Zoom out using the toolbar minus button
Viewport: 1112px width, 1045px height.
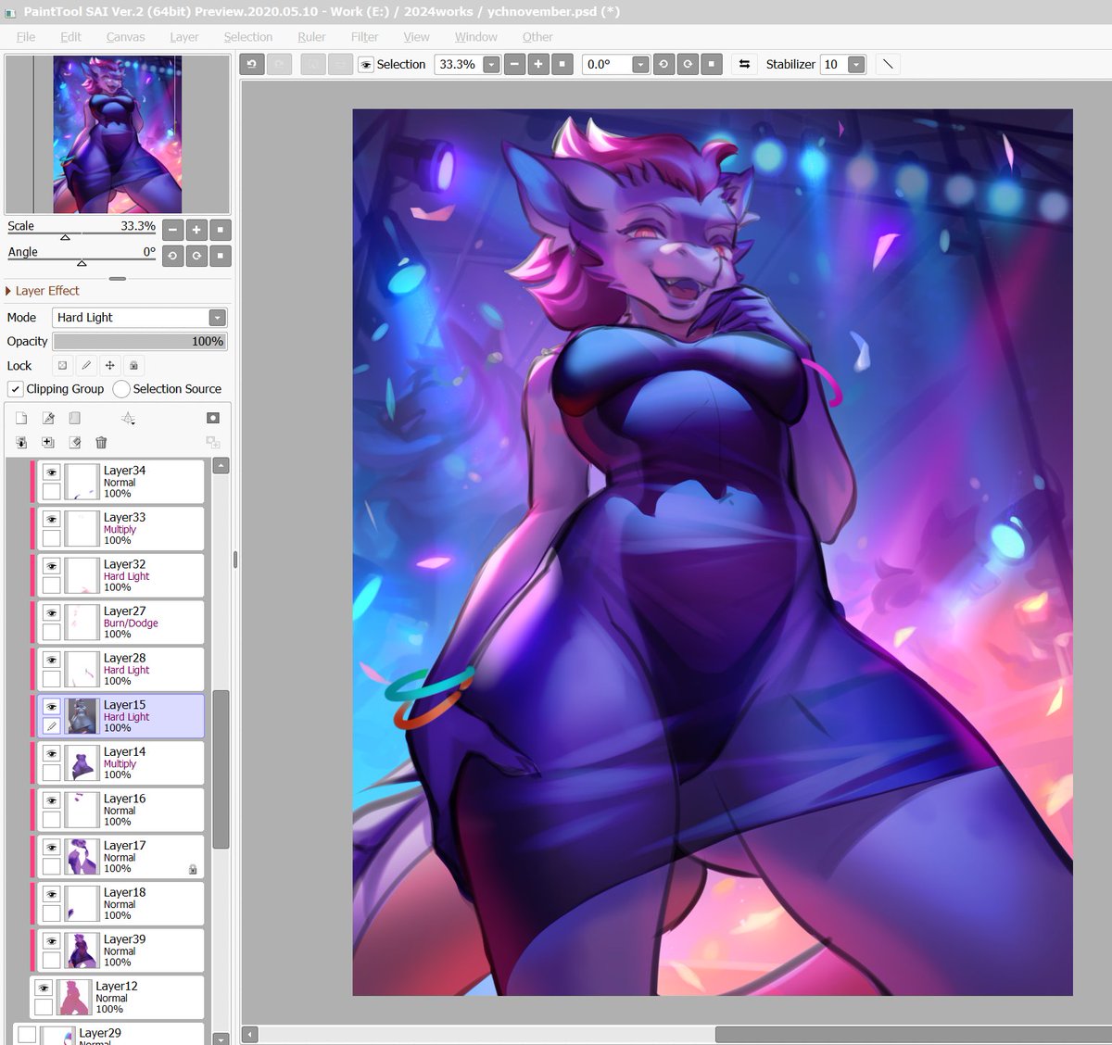point(514,64)
